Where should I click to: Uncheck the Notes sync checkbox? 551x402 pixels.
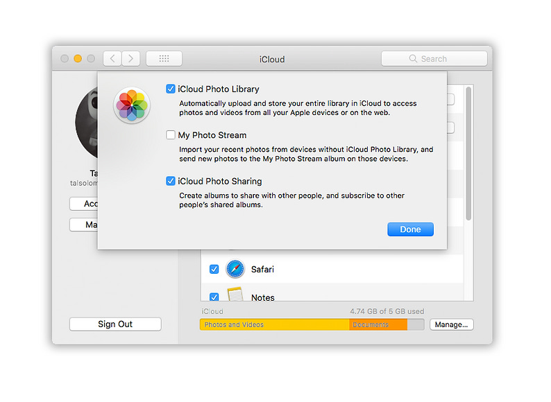click(214, 297)
